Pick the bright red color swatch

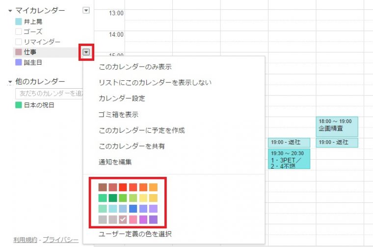click(x=123, y=187)
